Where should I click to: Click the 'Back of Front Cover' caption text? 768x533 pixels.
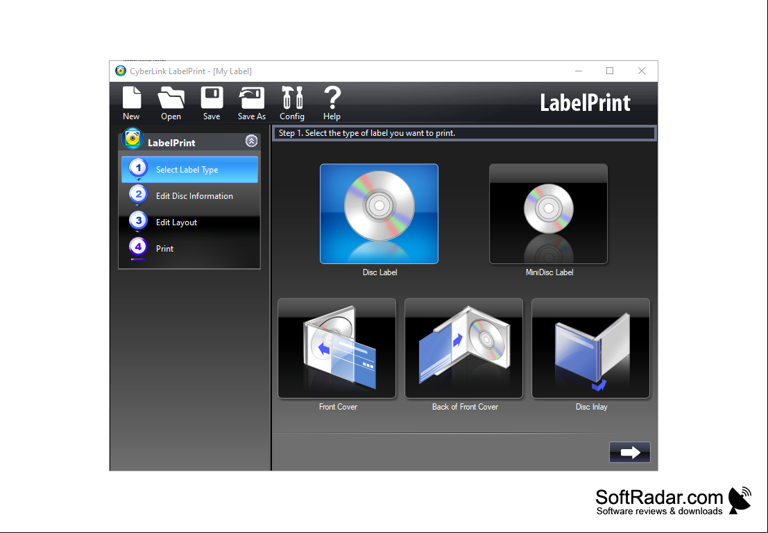[465, 407]
